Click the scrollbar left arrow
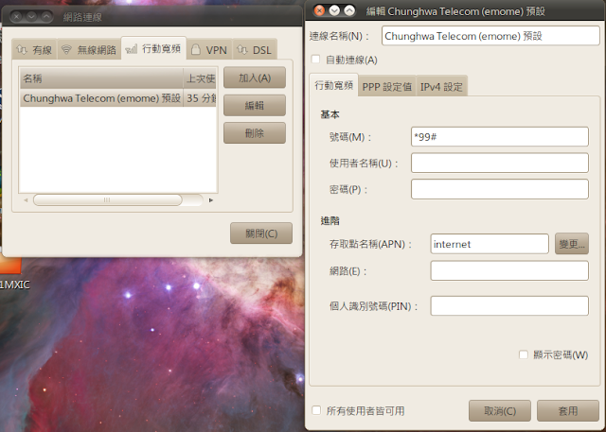 (x=26, y=200)
